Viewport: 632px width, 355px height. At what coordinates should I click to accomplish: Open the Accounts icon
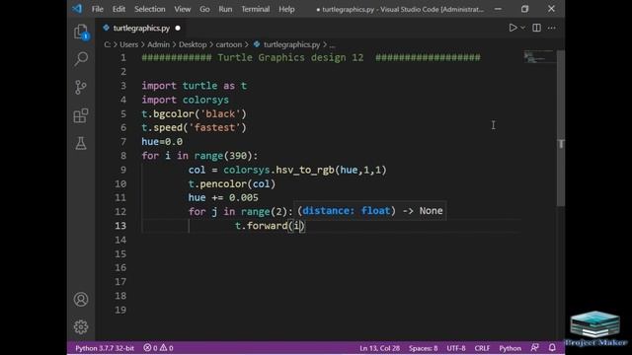[x=81, y=300]
